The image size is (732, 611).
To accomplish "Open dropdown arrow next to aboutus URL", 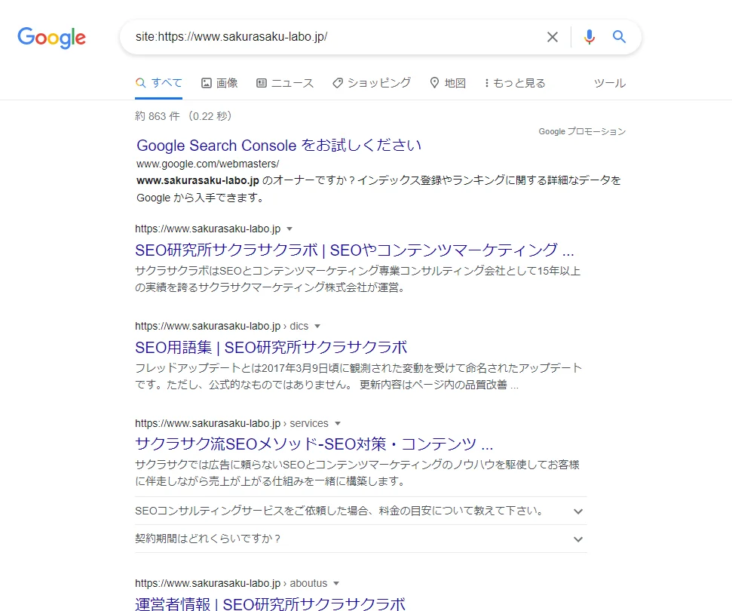I will tap(336, 583).
